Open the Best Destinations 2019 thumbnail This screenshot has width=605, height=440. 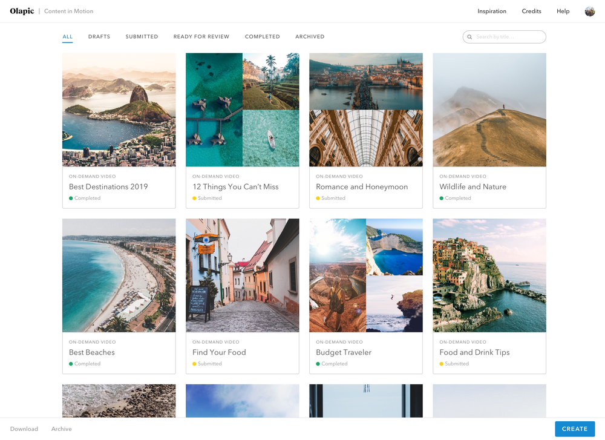coord(119,110)
